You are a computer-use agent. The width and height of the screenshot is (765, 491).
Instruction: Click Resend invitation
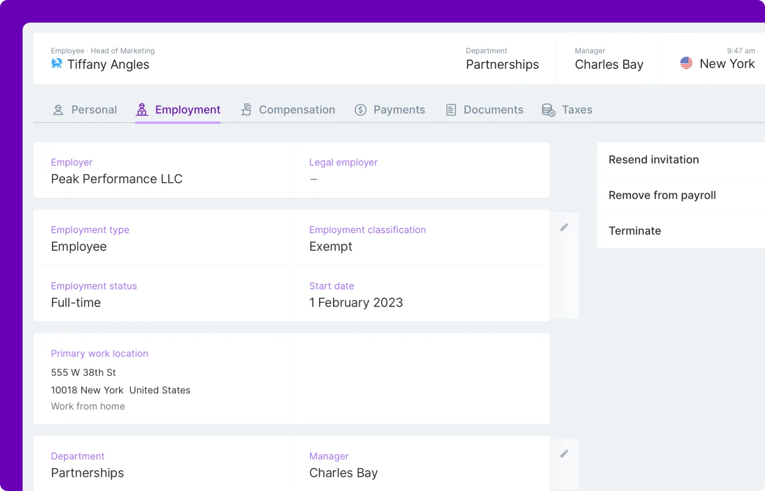654,160
